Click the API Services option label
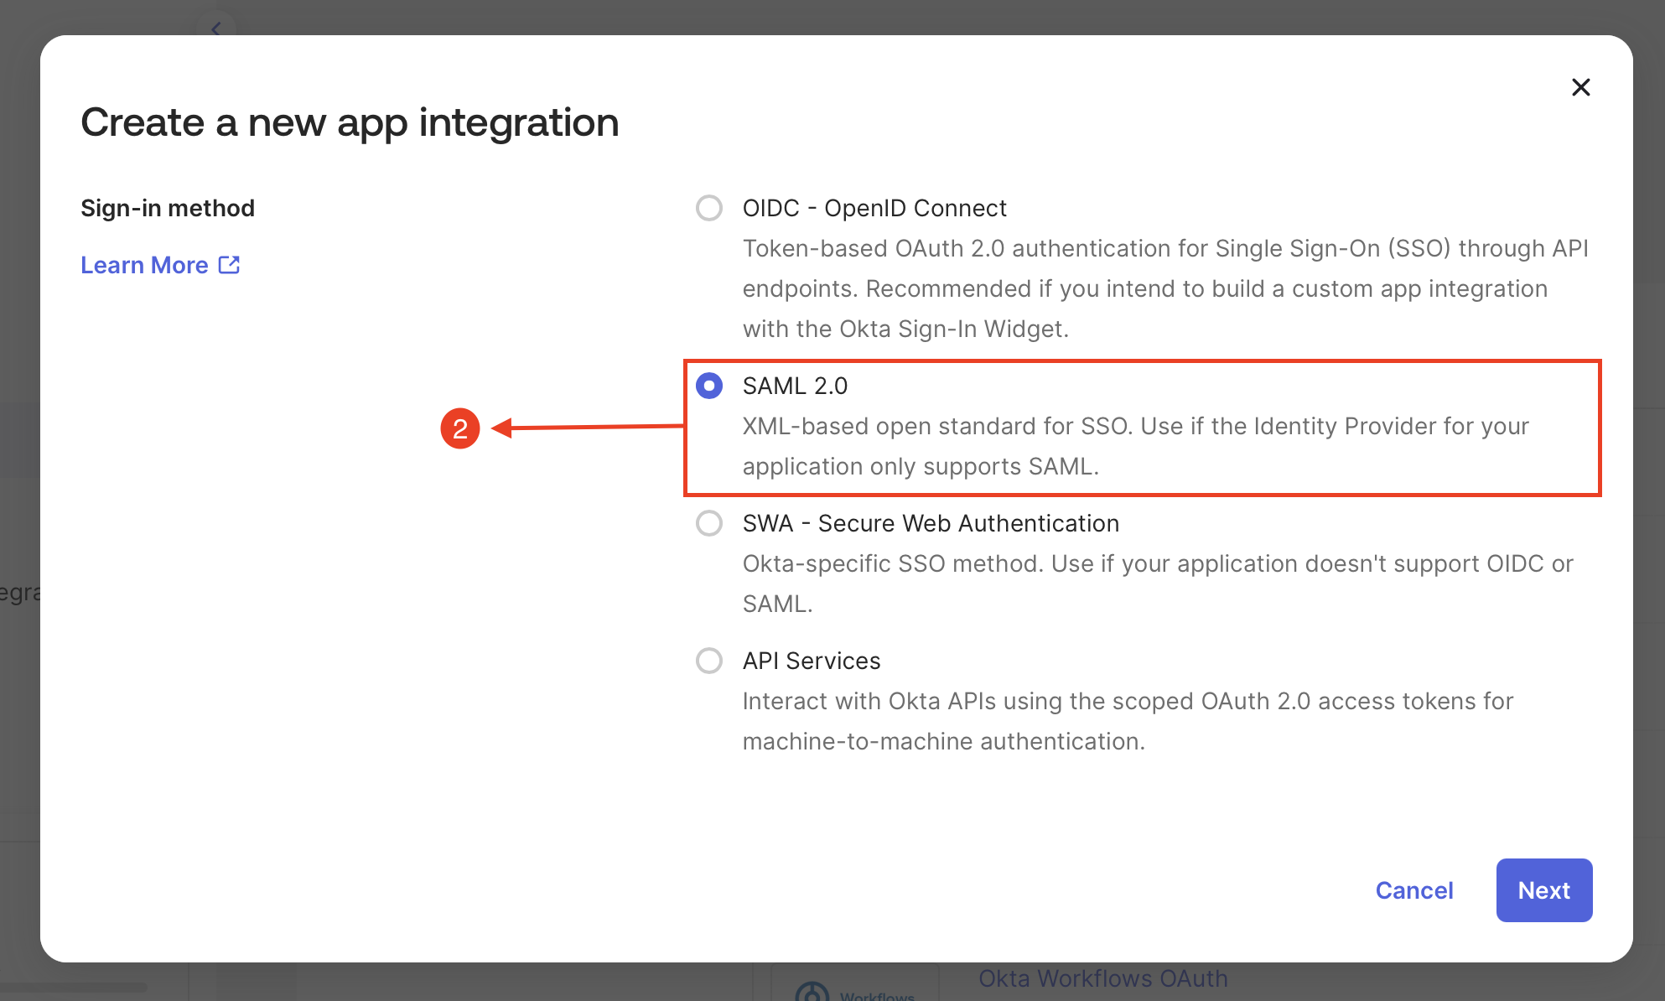 click(x=811, y=661)
